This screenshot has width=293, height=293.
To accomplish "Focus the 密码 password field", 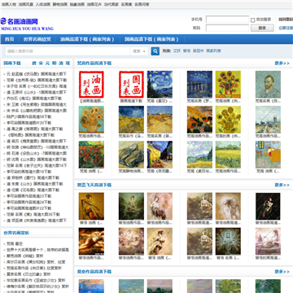I will point(227,28).
